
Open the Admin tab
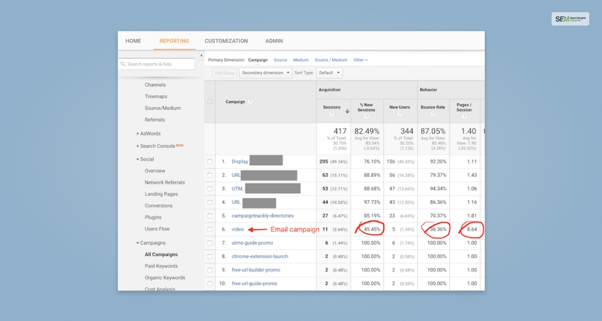tap(274, 41)
